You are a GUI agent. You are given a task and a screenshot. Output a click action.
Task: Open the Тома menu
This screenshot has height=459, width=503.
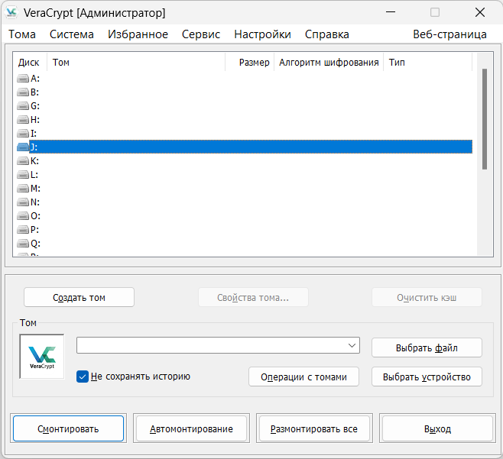[x=22, y=34]
